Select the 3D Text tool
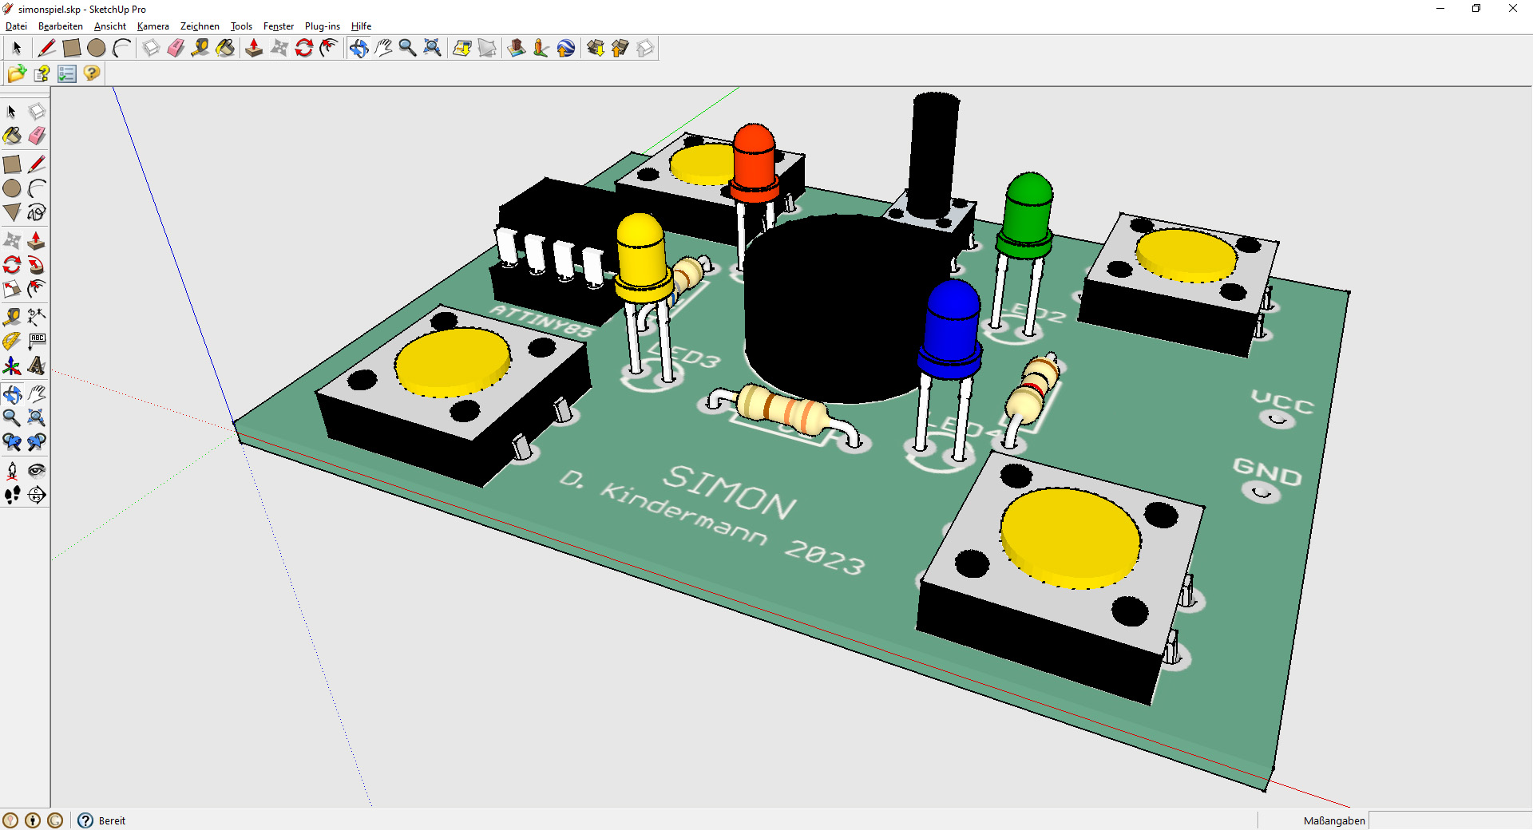 (37, 366)
